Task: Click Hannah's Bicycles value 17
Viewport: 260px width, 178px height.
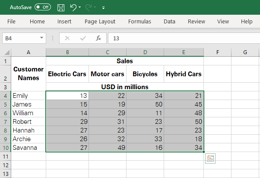Action: coord(145,130)
